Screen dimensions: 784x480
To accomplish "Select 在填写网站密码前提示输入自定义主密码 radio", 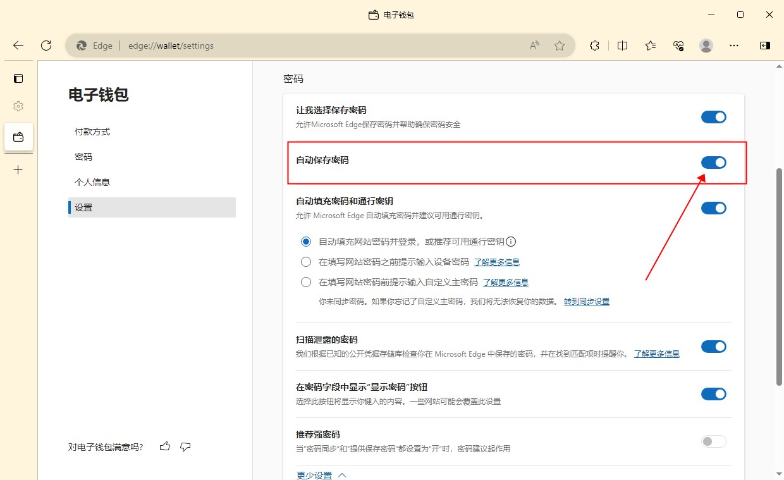I will pyautogui.click(x=306, y=282).
